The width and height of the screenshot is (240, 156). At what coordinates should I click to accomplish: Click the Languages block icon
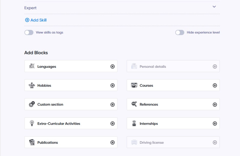point(32,66)
